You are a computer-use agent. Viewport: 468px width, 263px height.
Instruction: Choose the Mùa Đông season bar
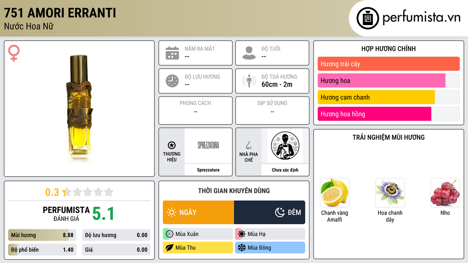point(270,247)
